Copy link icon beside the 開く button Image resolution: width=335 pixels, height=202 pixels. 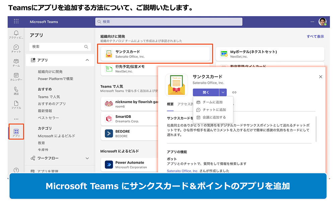(234, 92)
